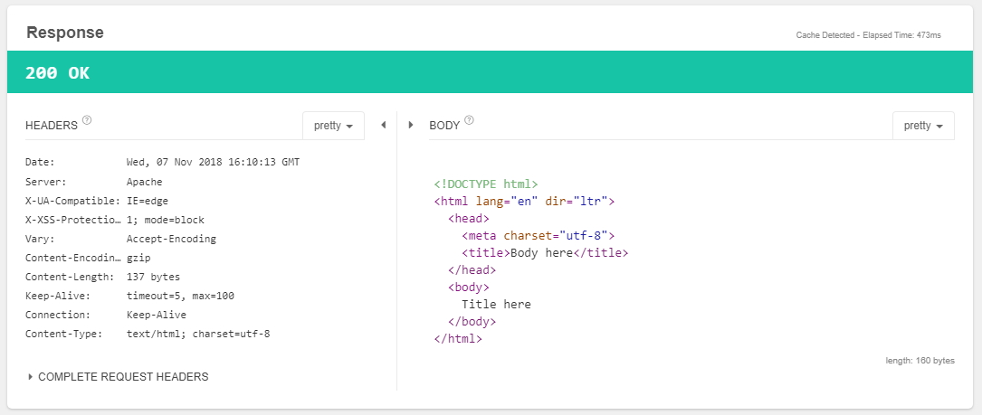Click the Cache Detected elapsed time text

pyautogui.click(x=868, y=35)
